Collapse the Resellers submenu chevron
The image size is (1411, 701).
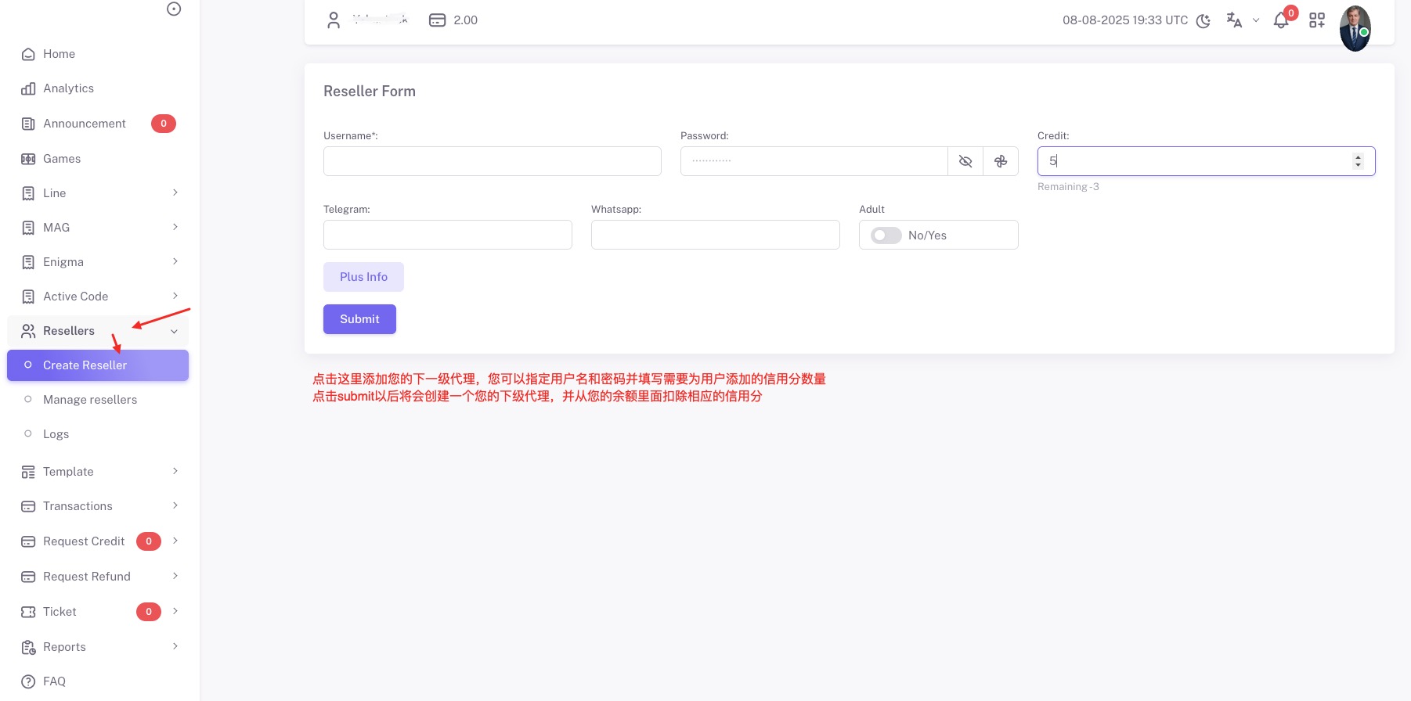[x=174, y=332]
